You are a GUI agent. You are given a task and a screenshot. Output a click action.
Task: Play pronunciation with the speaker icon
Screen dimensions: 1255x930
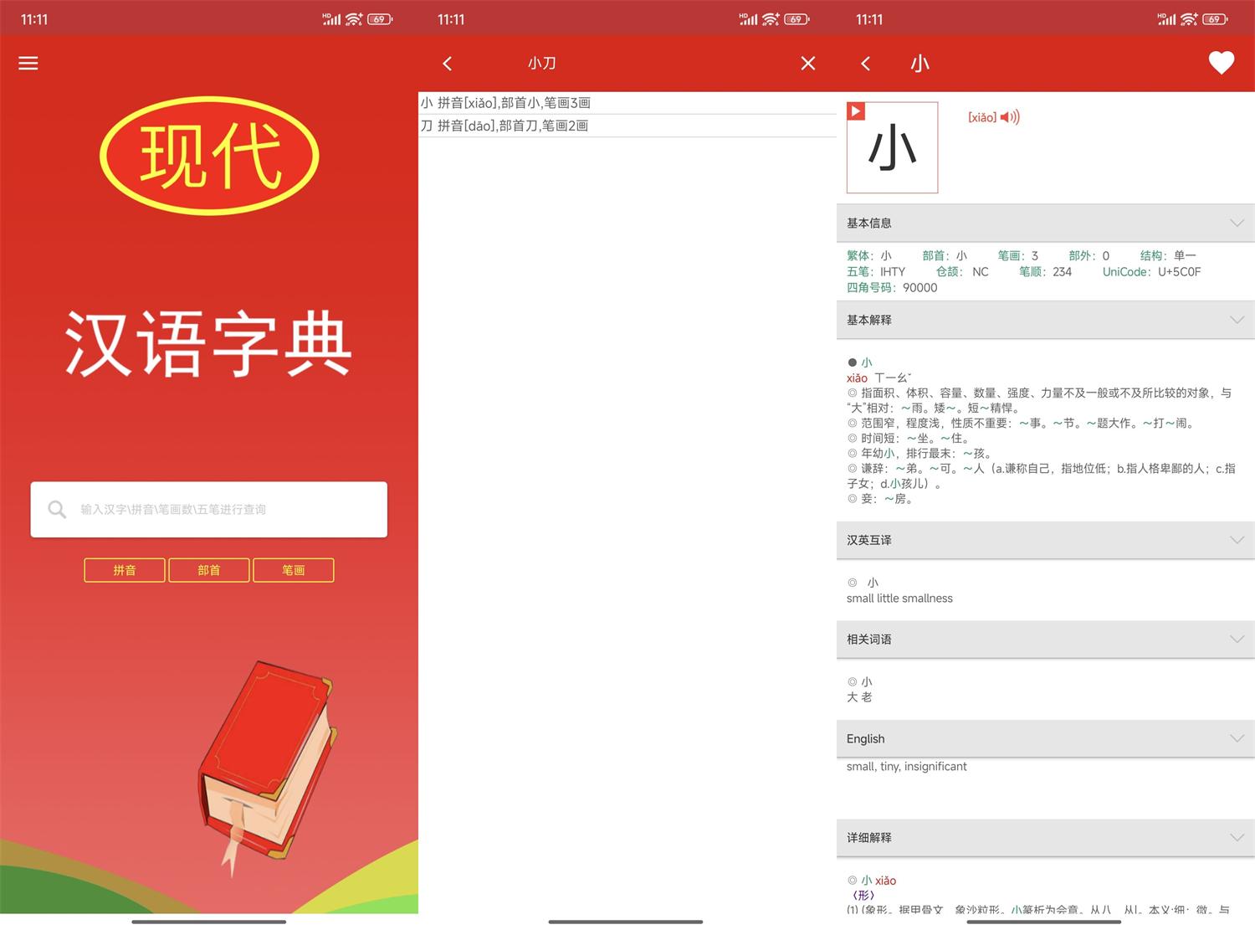[x=1009, y=117]
